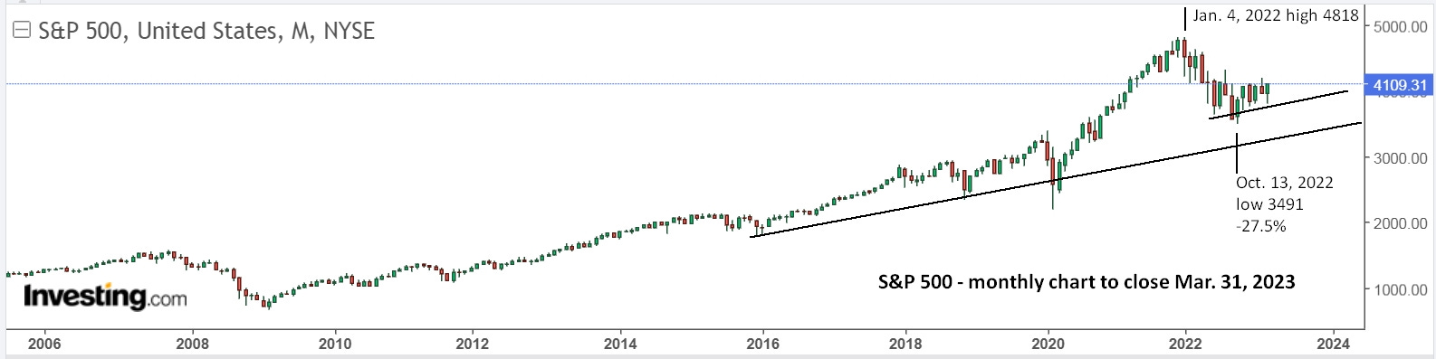Viewport: 1436px width, 359px height.
Task: Click the Jan. 4, 2022 high 4818 annotation
Action: point(1275,16)
